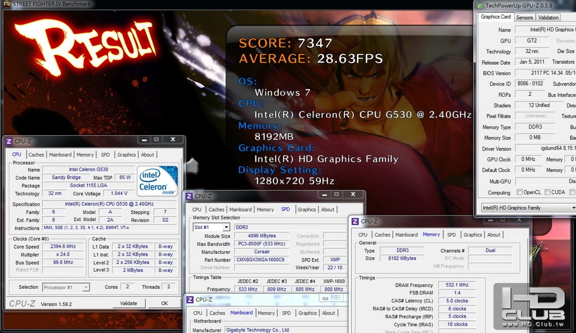The height and width of the screenshot is (333, 576).
Task: Click the Socket 1155 LGA package field
Action: [x=88, y=185]
